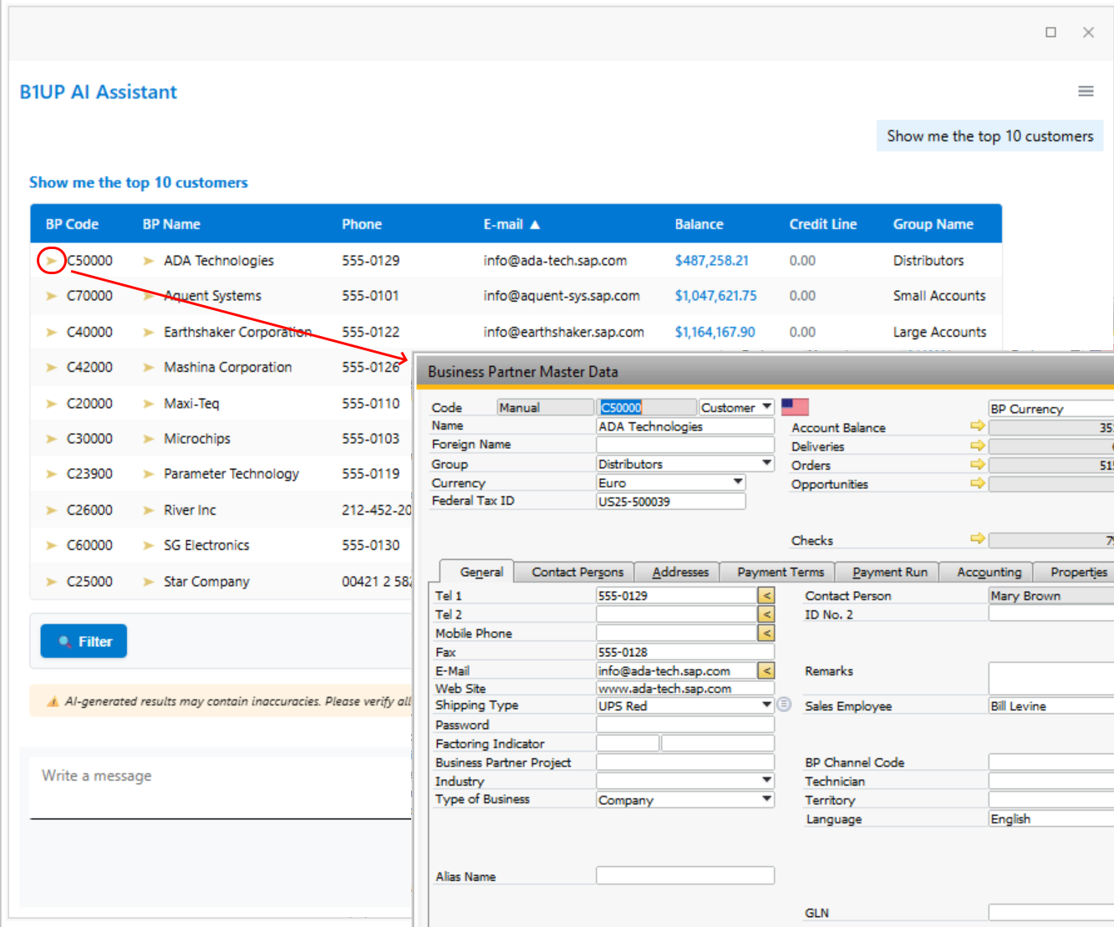This screenshot has width=1114, height=927.
Task: Click yellow button beside Tel 1 field
Action: point(766,595)
